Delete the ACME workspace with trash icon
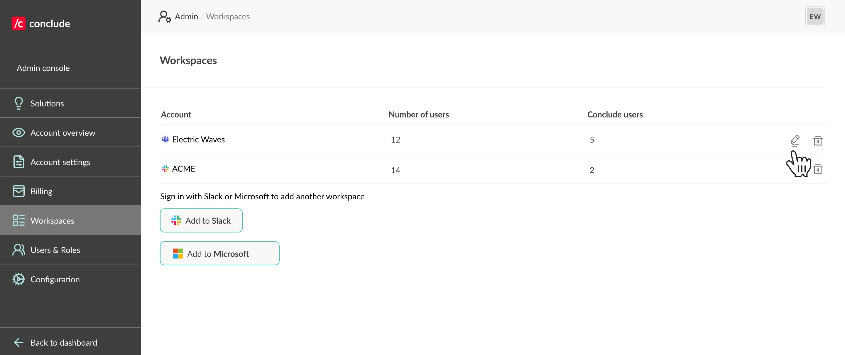The width and height of the screenshot is (845, 355). (x=817, y=169)
